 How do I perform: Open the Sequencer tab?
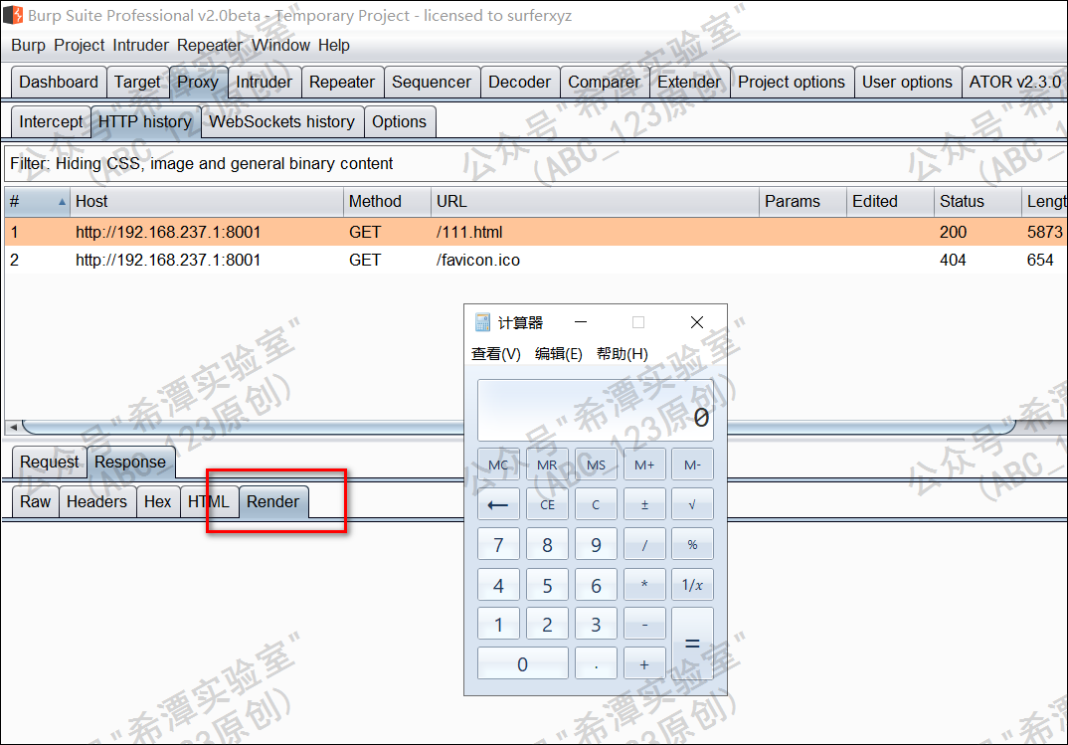(x=432, y=83)
